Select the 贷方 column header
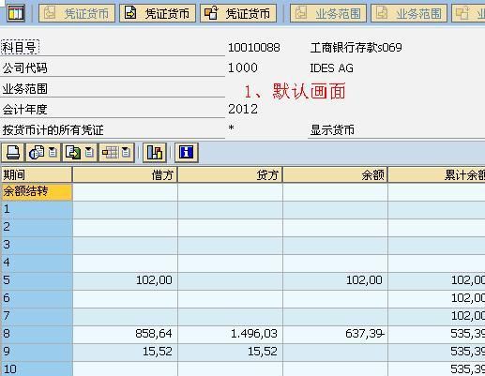 [230, 174]
